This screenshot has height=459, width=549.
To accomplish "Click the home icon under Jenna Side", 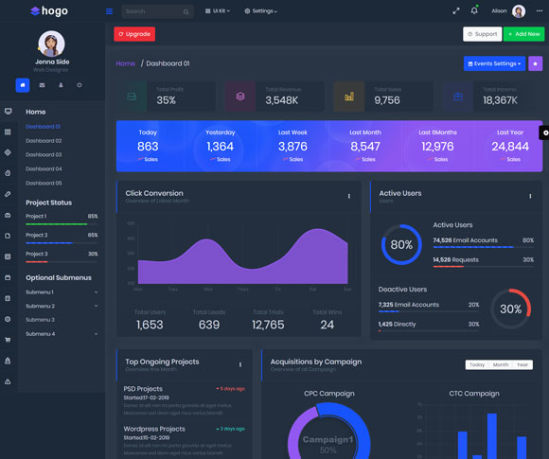I will click(x=23, y=85).
